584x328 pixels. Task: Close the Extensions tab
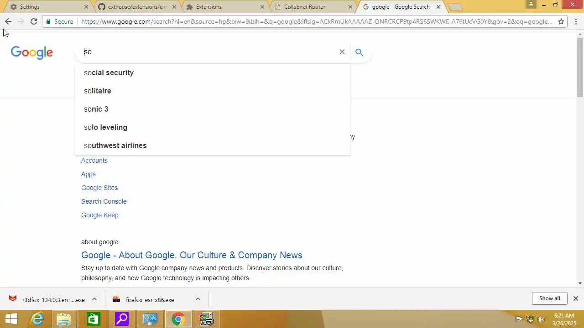click(x=262, y=7)
